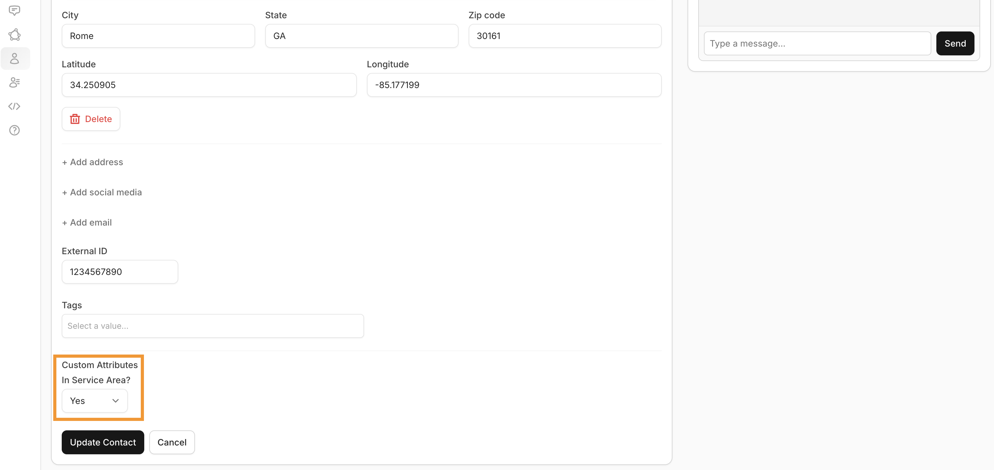
Task: Click the Add email link
Action: (x=86, y=222)
